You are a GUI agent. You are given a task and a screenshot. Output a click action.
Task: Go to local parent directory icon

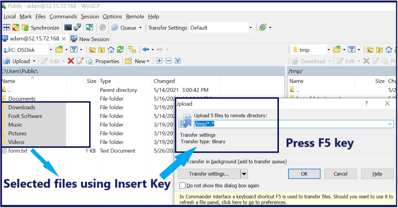point(92,50)
